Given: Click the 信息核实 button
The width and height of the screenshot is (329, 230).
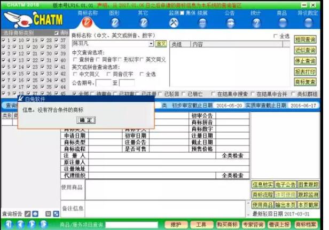Looking at the screenshot, I should pos(263,185).
